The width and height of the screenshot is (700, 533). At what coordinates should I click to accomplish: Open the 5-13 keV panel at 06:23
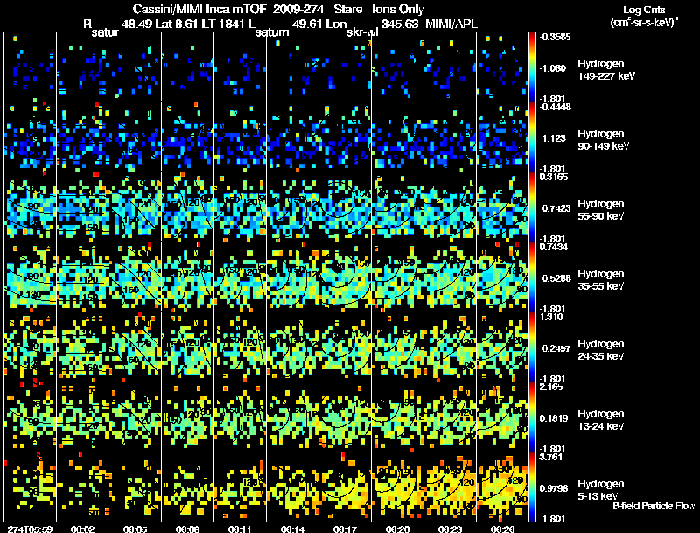(451, 487)
